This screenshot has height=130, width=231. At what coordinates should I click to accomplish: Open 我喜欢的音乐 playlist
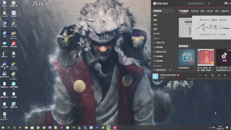tap(160, 70)
